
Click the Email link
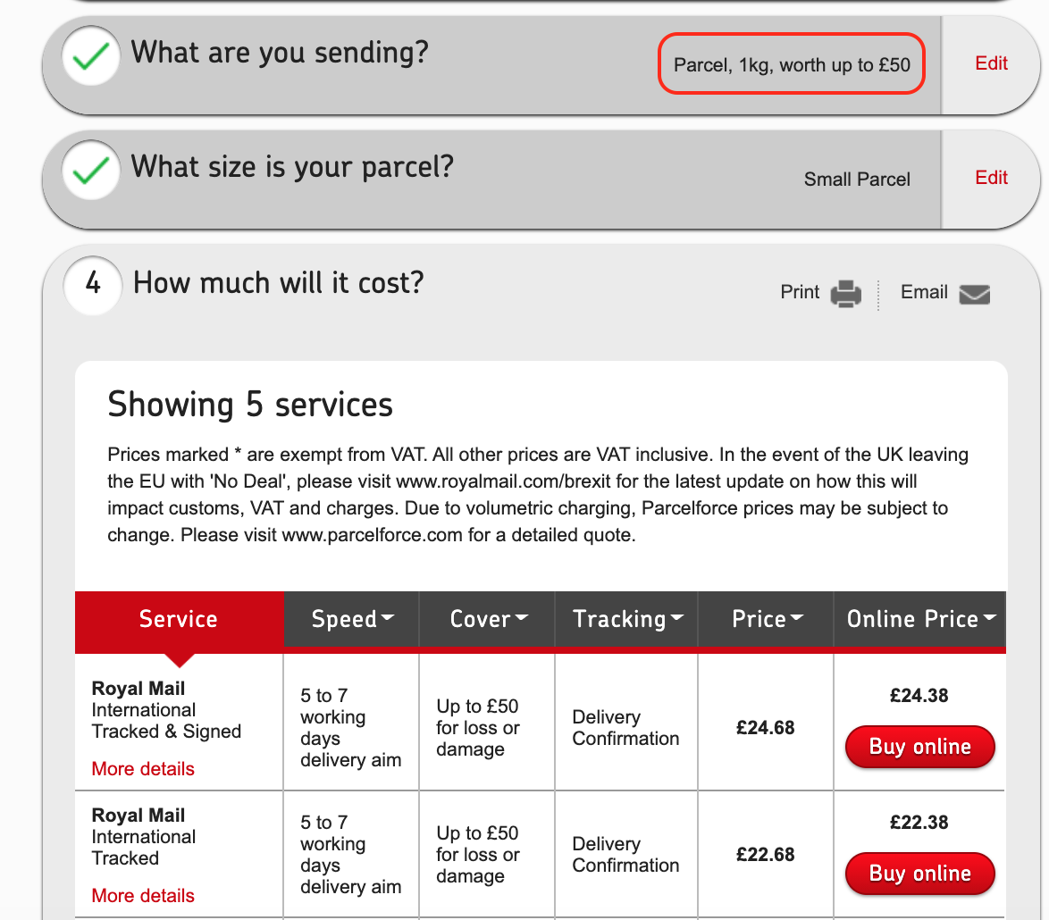point(924,292)
